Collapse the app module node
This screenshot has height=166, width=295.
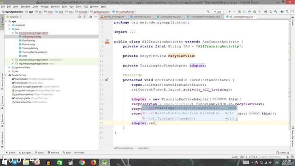coord(6,21)
